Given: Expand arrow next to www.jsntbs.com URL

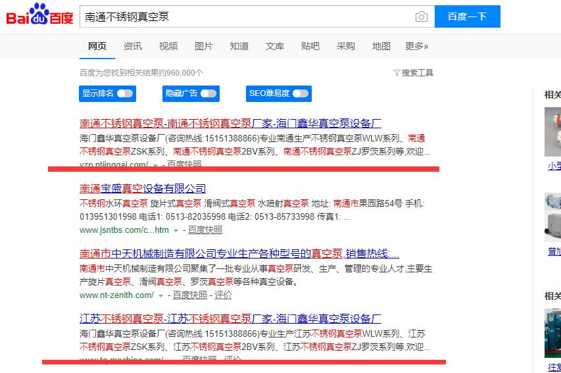Looking at the screenshot, I should [176, 230].
